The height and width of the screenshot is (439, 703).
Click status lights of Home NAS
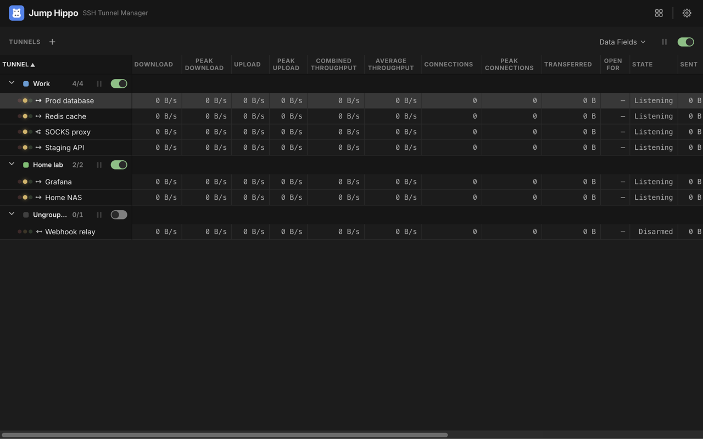coord(25,198)
